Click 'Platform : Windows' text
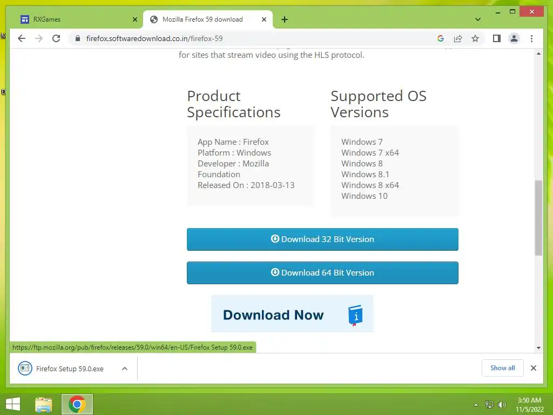553x415 pixels. (234, 153)
